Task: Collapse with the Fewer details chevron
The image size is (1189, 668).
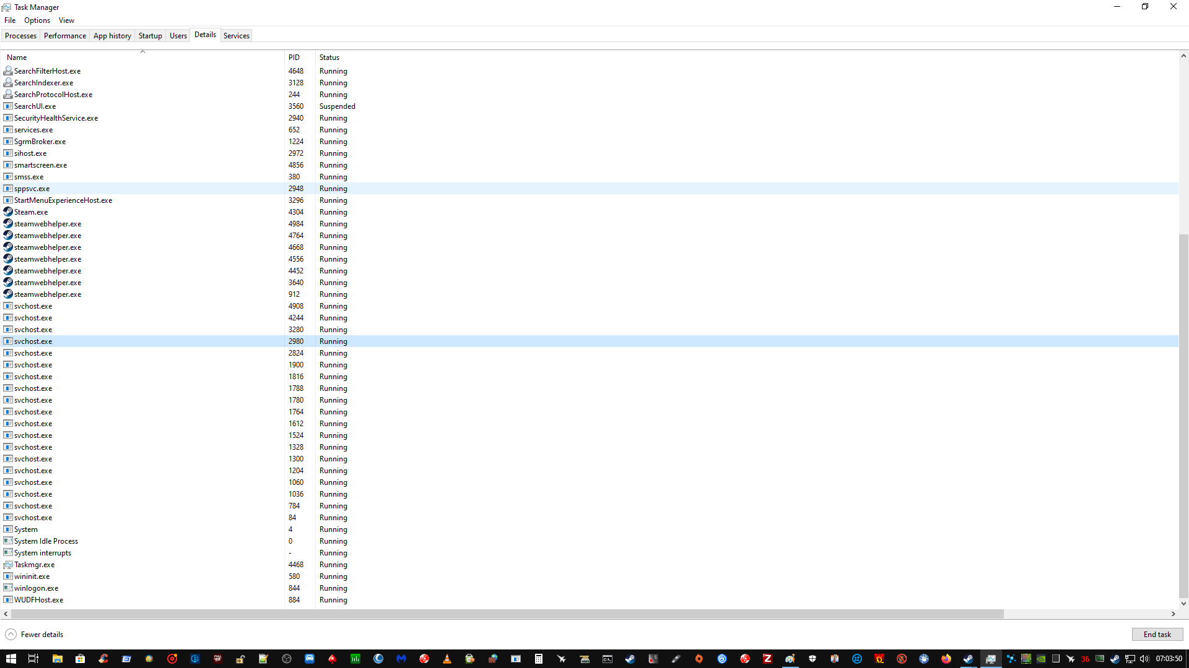Action: tap(11, 635)
